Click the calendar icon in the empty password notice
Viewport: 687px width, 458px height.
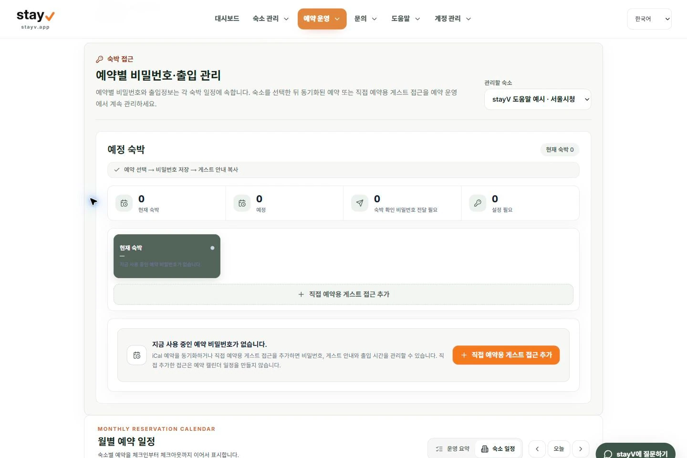(x=137, y=355)
